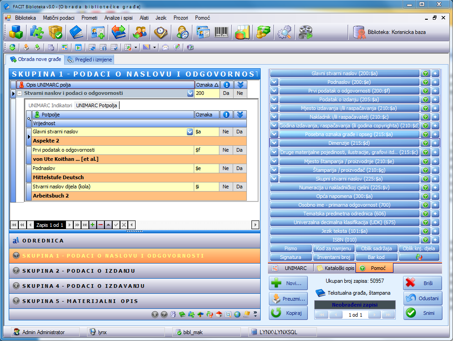Click the Kopiraj button
453x341 pixels.
coord(288,313)
